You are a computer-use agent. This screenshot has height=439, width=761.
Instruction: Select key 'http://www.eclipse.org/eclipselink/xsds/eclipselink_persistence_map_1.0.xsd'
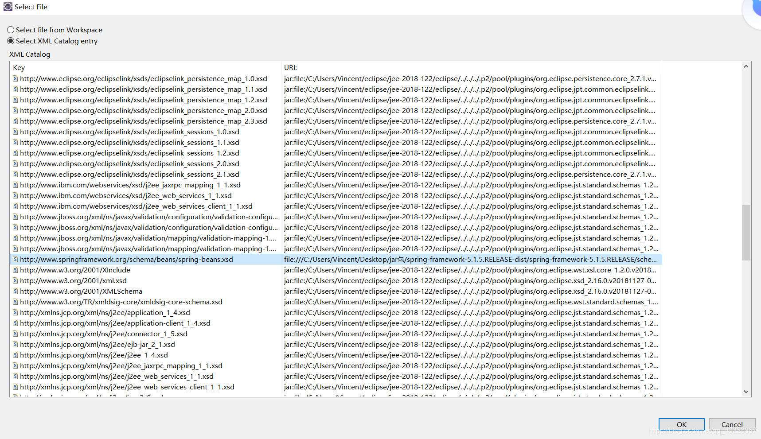click(x=144, y=79)
